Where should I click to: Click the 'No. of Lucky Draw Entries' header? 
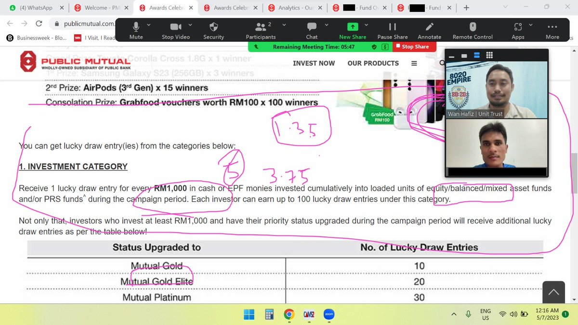coord(419,247)
